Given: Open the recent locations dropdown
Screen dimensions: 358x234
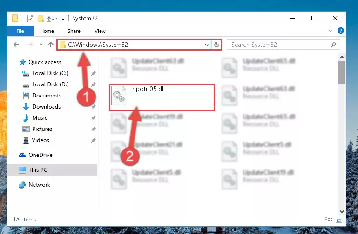Looking at the screenshot, I should (41, 45).
